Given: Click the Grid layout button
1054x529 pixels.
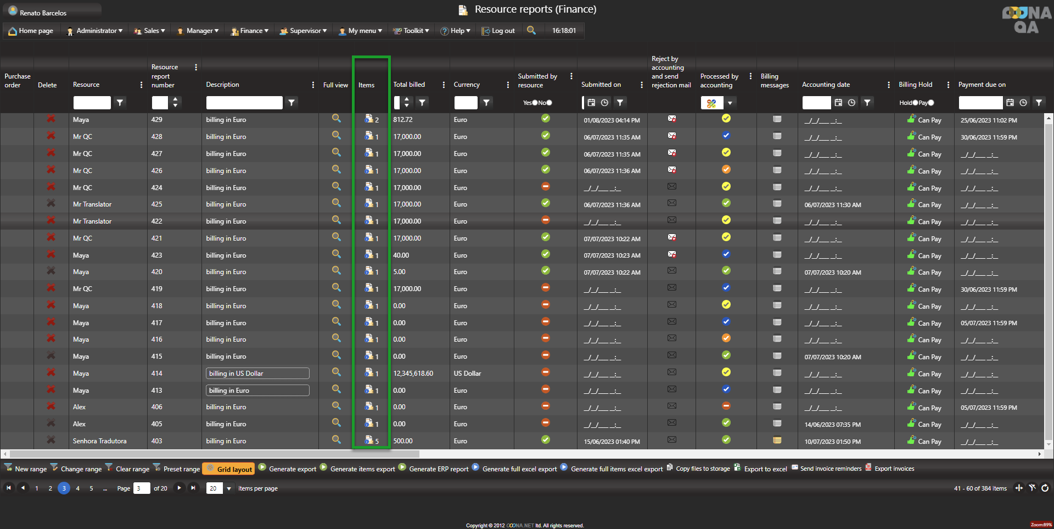Looking at the screenshot, I should [229, 469].
